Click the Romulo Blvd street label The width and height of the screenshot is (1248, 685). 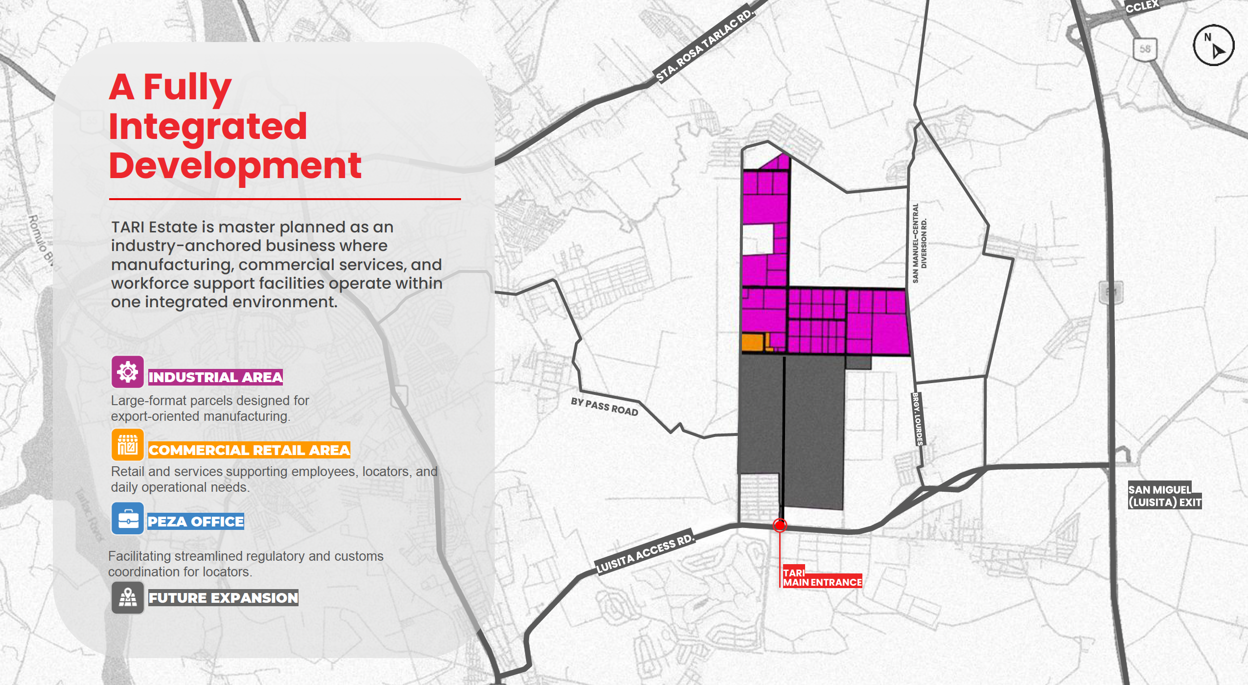point(41,242)
